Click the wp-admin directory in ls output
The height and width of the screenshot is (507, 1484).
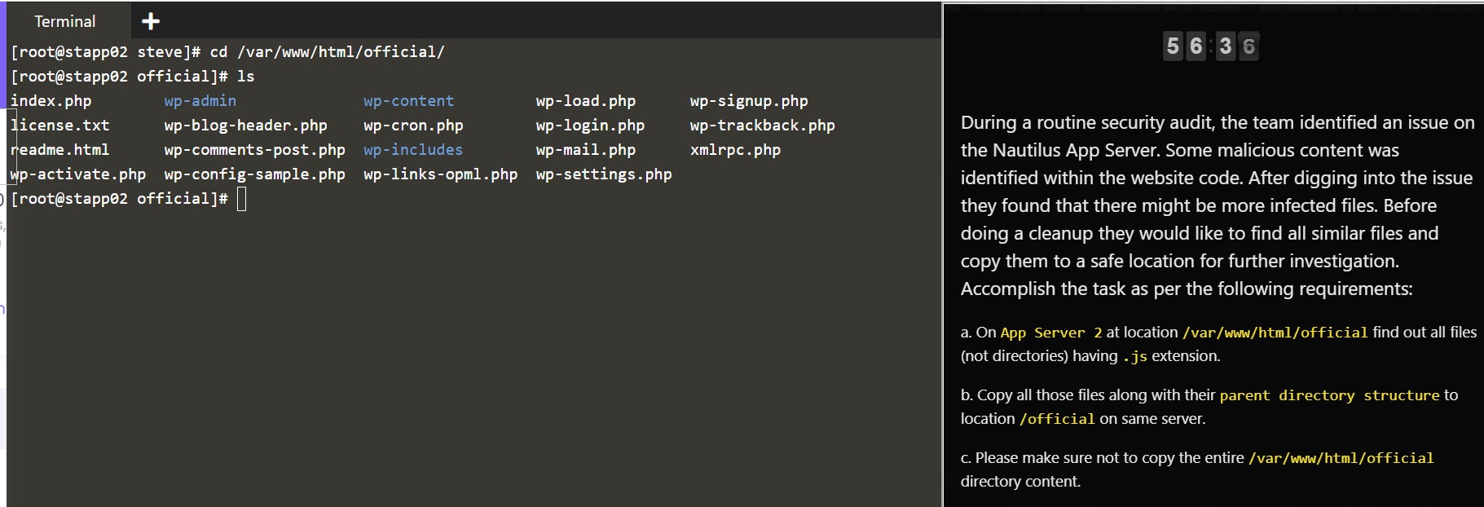coord(200,101)
